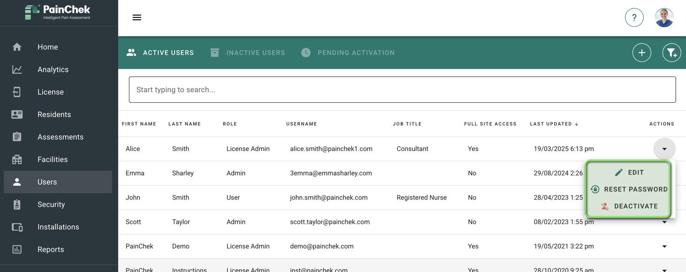Screen dimensions: 686x272
Task: Collapse the actions dropdown for Alice Smith
Action: (664, 149)
